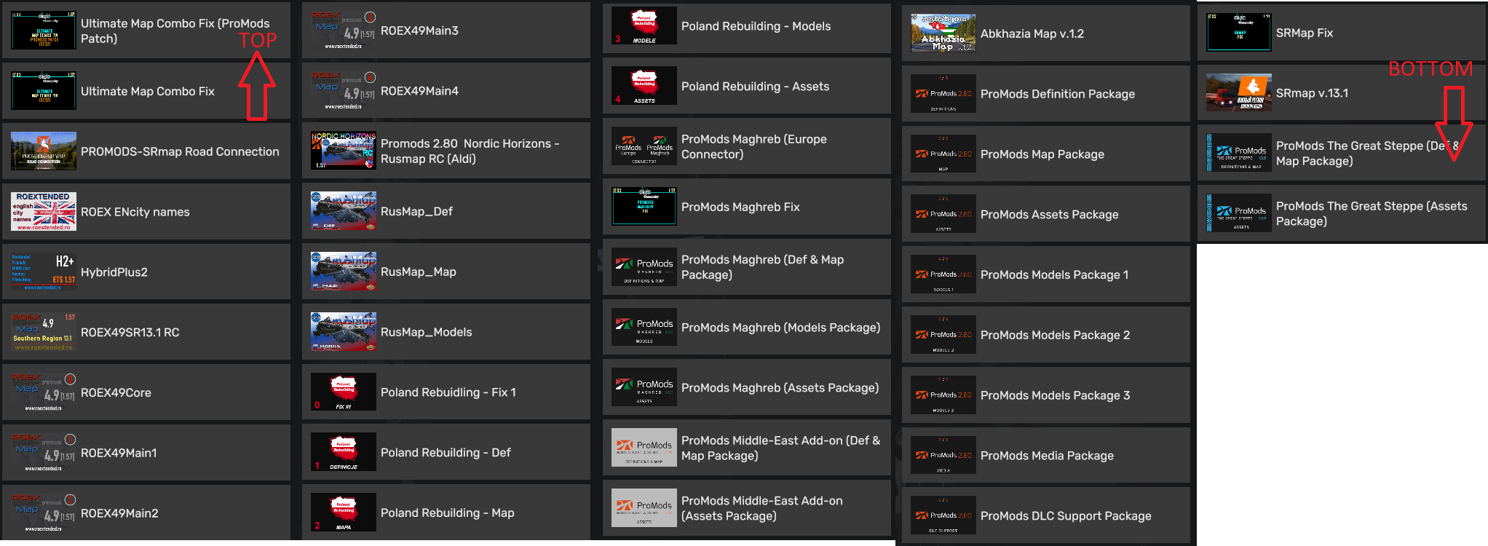Select the ProMods Maghreb Fix icon
The height and width of the screenshot is (546, 1488).
[x=644, y=207]
